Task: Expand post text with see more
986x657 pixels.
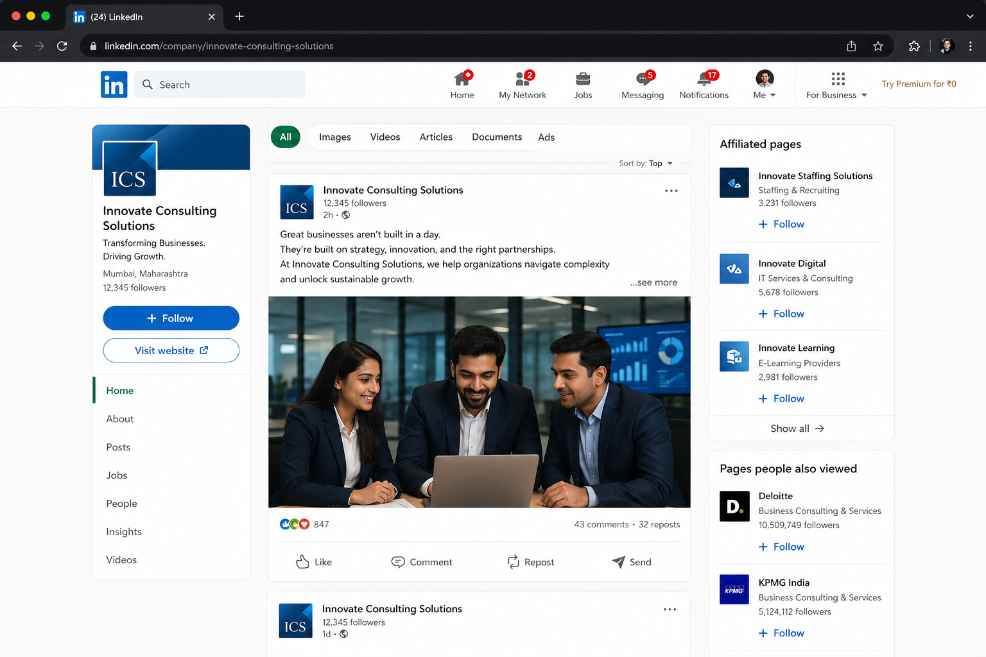Action: click(653, 282)
